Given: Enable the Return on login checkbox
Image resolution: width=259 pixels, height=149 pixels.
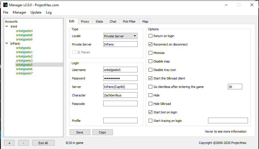Looking at the screenshot, I should click(x=151, y=36).
